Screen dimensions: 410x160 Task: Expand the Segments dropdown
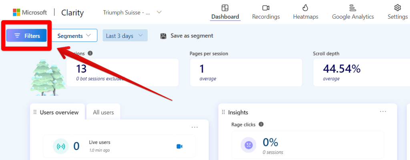click(x=74, y=36)
